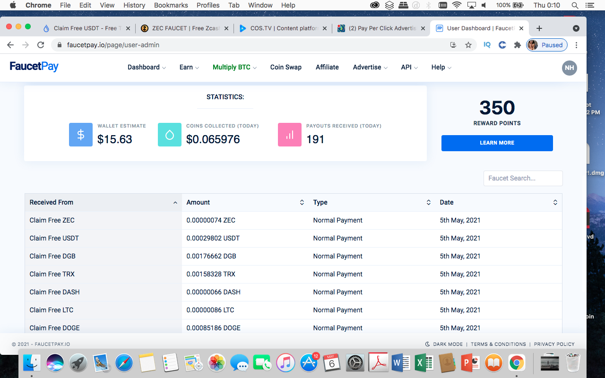Sort table by Amount column
605x378 pixels.
pos(245,202)
